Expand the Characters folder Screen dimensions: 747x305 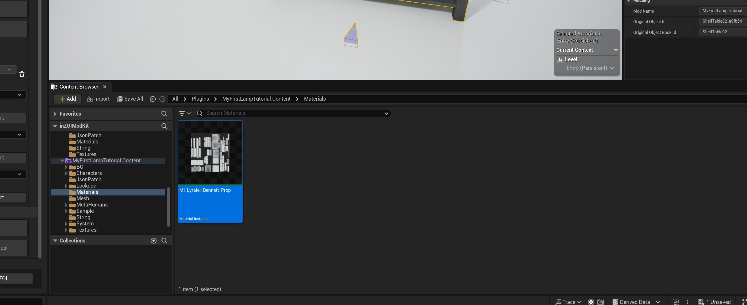[x=66, y=174]
